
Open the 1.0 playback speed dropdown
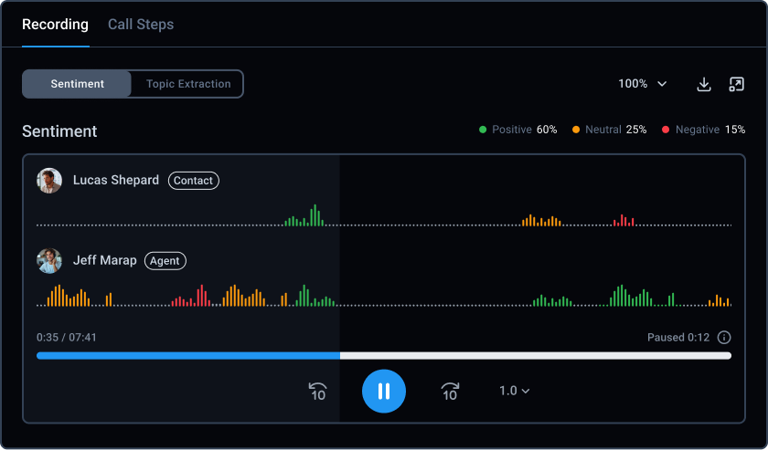coord(515,391)
